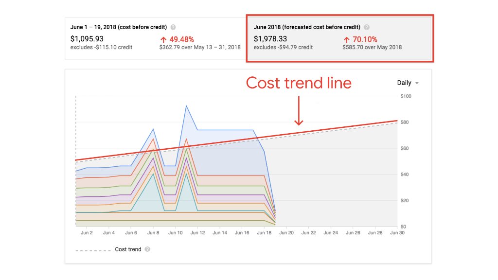Click the blue series peak near Jun 11

coord(186,105)
